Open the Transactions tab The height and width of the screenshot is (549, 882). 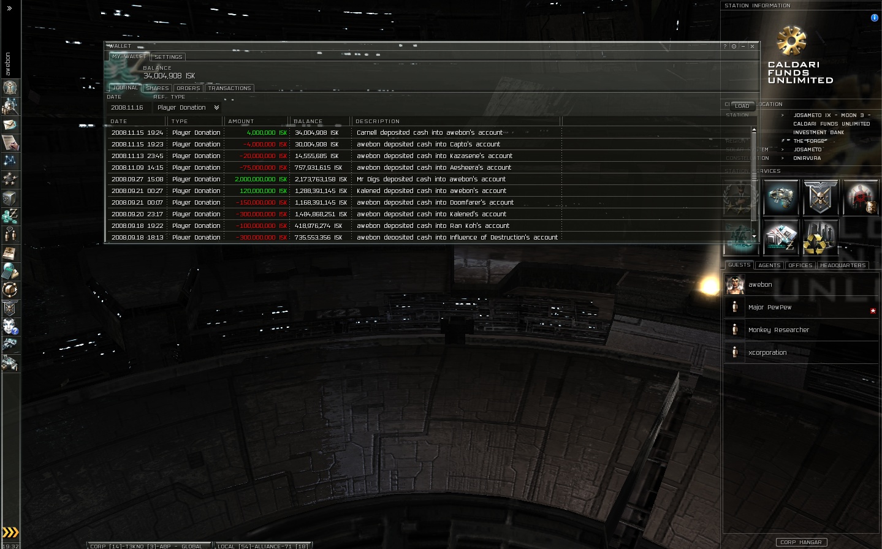tap(230, 88)
